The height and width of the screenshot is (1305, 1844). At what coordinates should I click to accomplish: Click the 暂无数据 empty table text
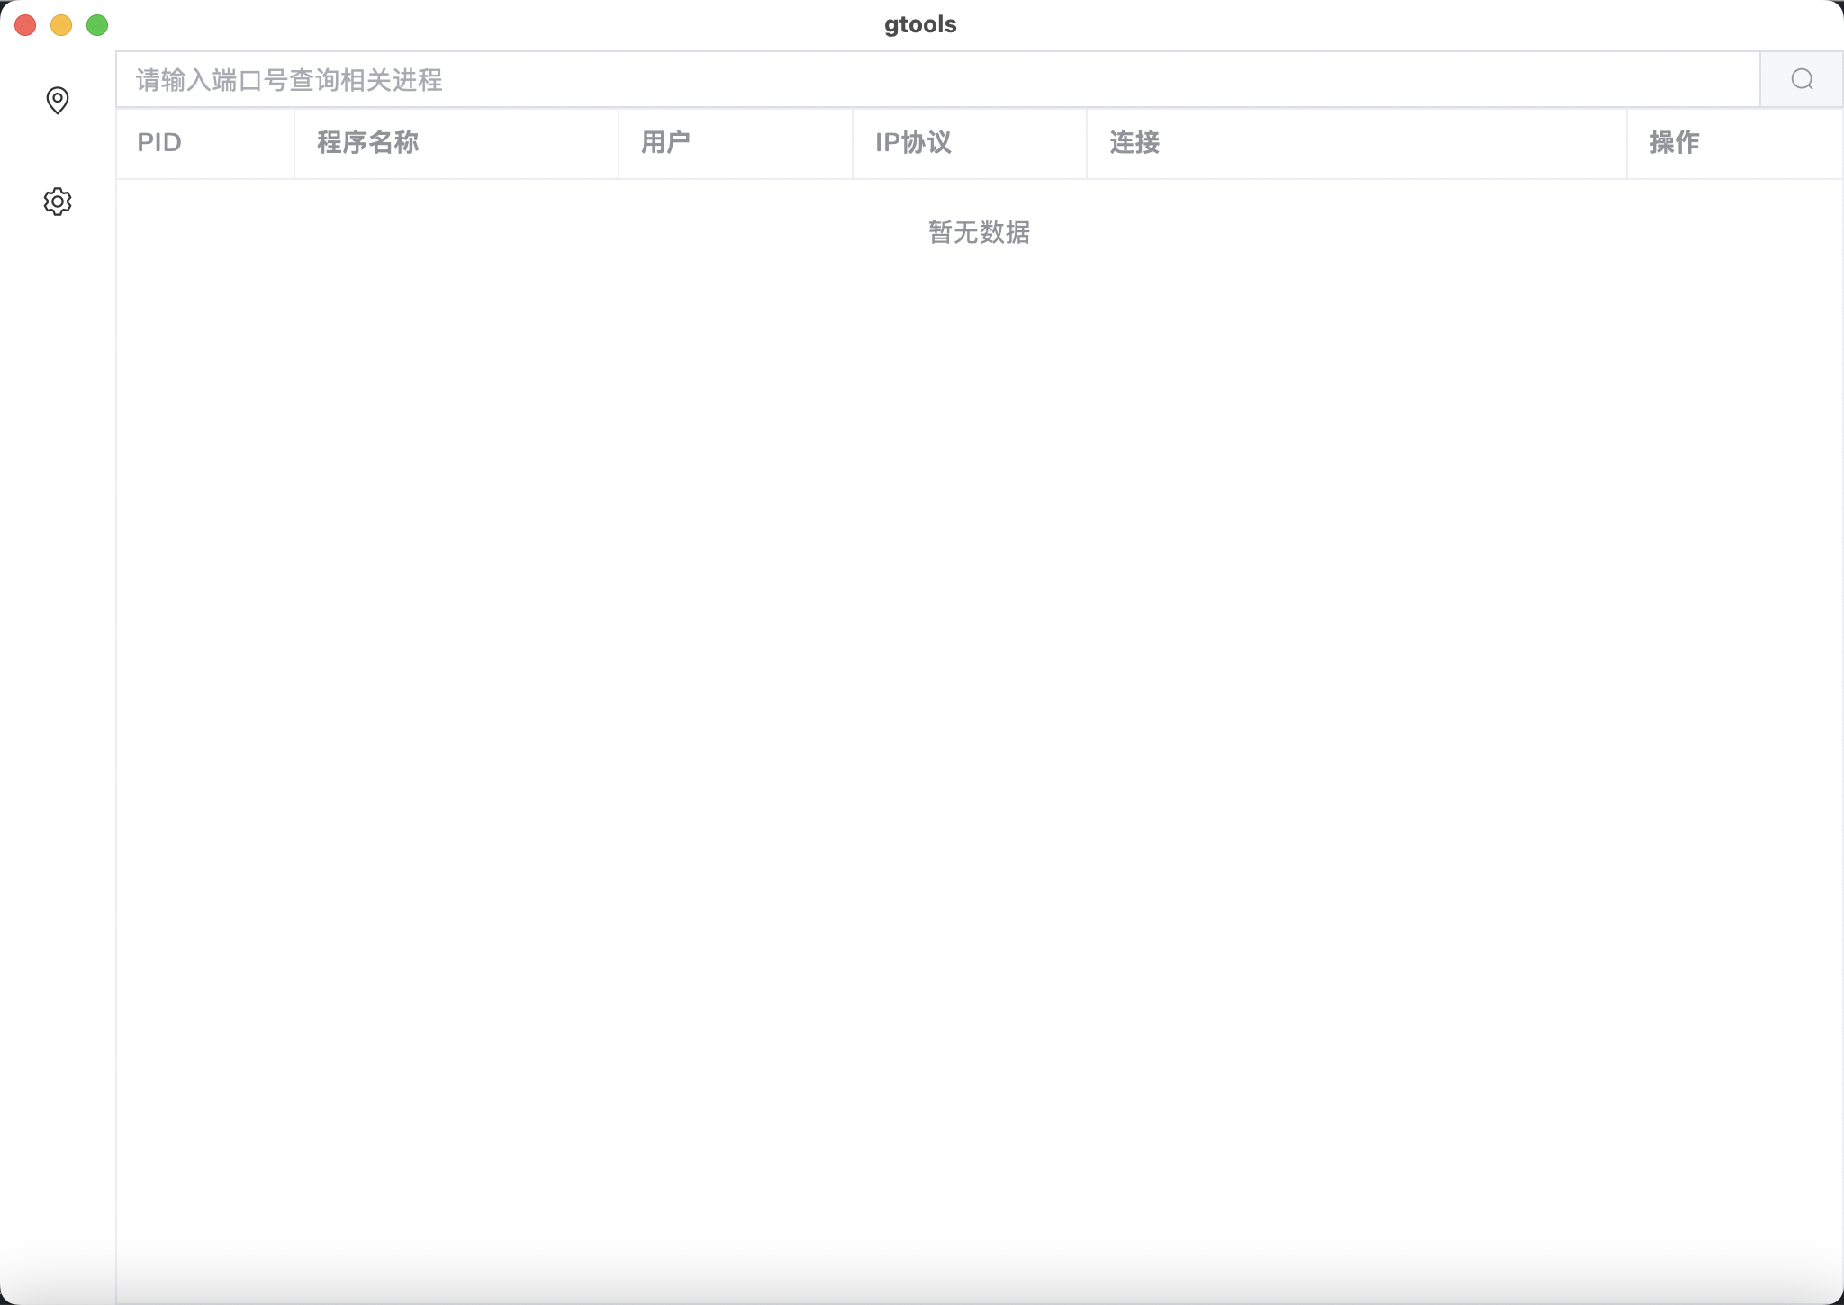pos(979,233)
